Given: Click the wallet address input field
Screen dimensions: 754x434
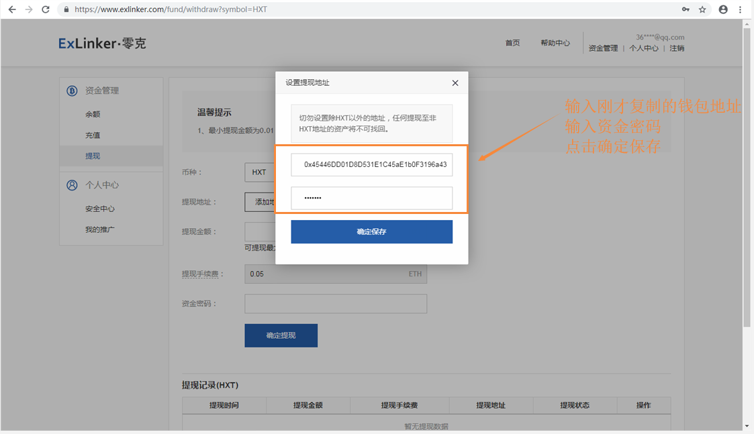Looking at the screenshot, I should (372, 164).
